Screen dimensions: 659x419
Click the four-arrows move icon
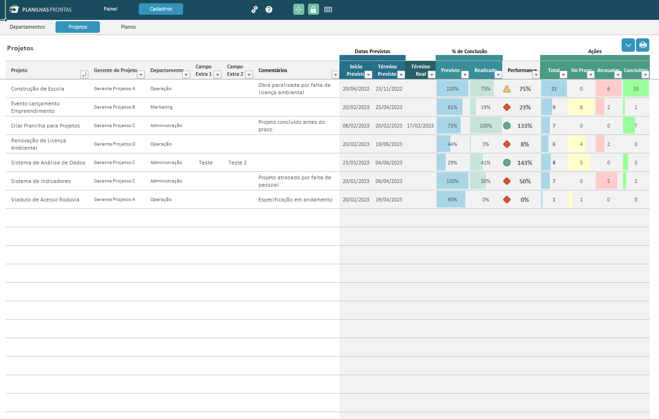299,9
